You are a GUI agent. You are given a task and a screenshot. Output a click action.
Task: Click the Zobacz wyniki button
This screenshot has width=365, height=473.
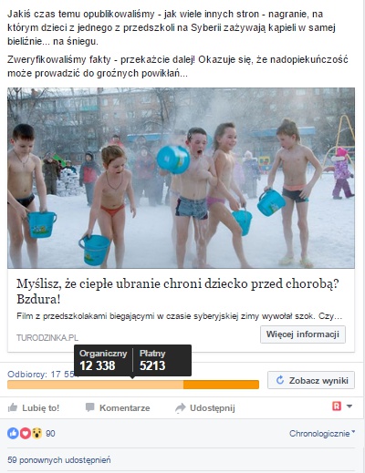311,380
